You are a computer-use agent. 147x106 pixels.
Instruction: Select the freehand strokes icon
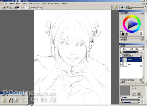(9, 7)
